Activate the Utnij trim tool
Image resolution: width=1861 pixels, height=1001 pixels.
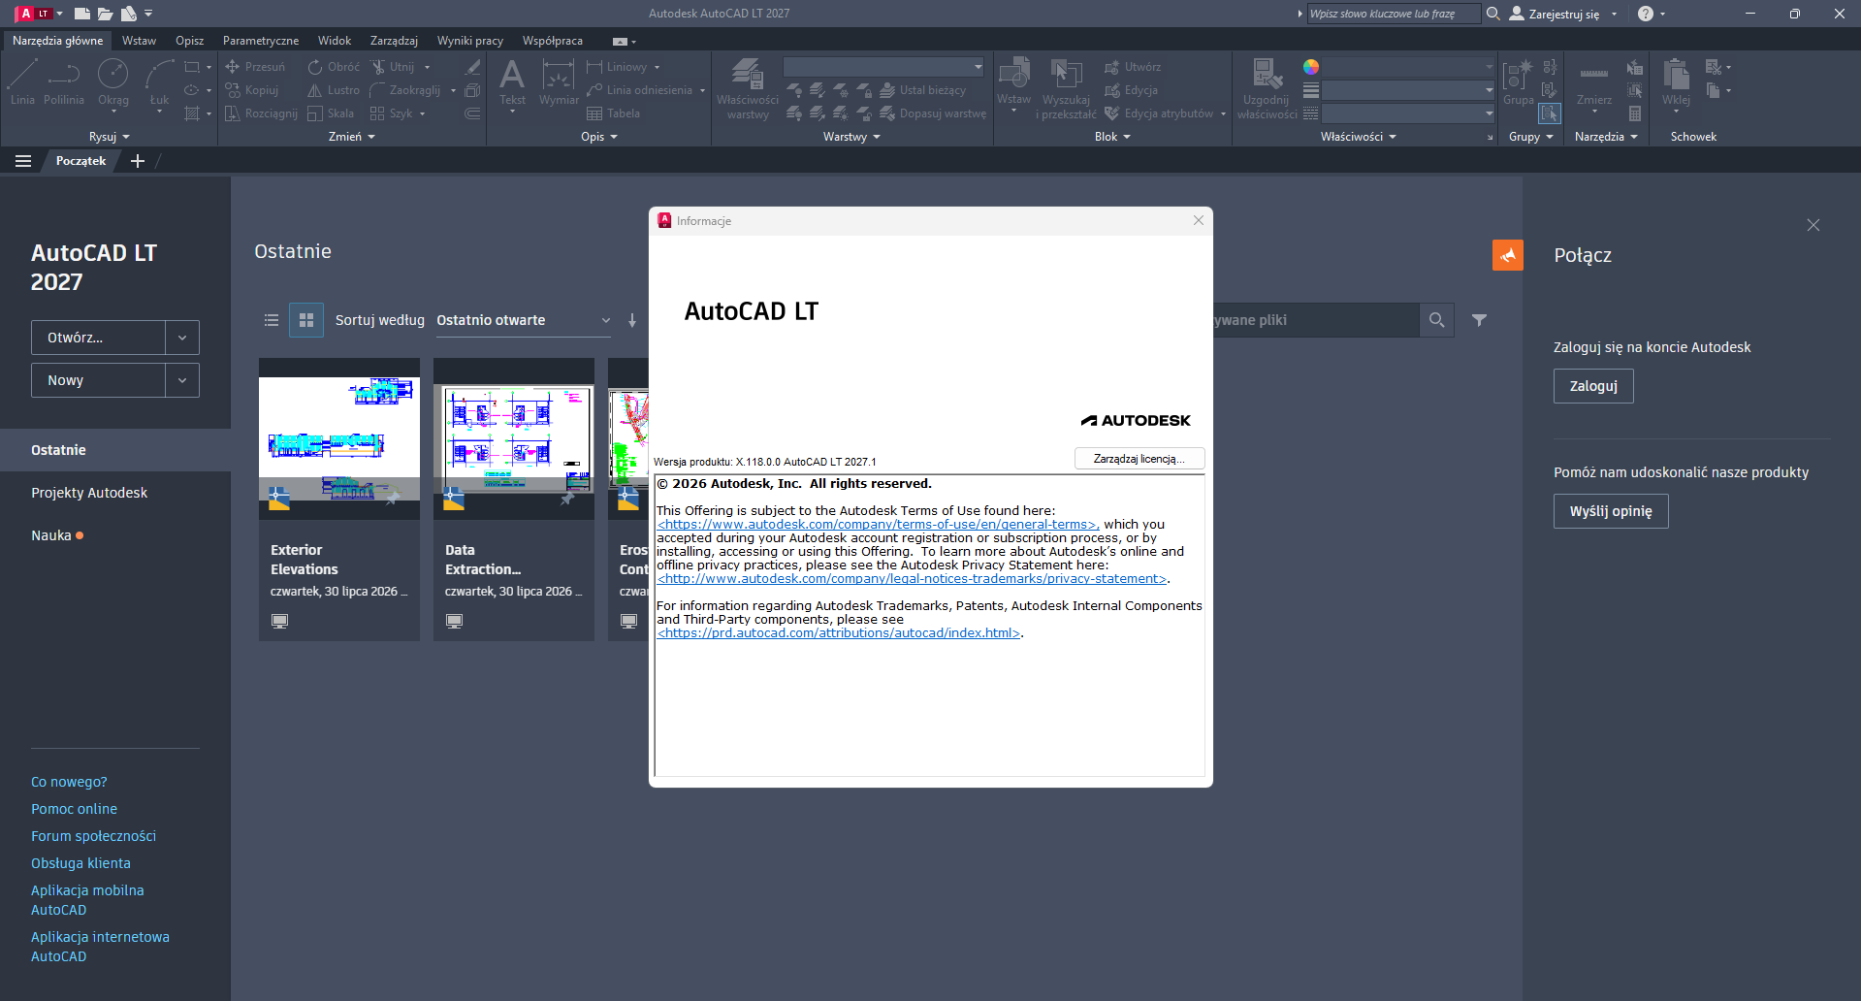[392, 67]
